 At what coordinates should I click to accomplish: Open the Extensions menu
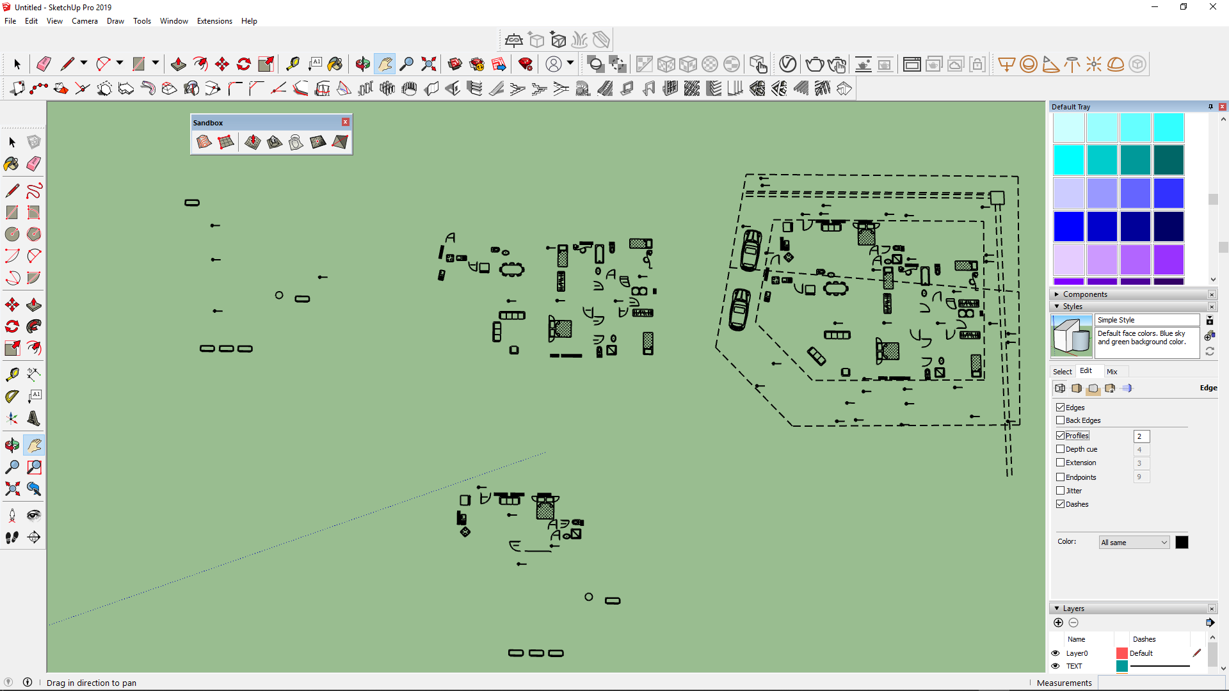[x=214, y=21]
